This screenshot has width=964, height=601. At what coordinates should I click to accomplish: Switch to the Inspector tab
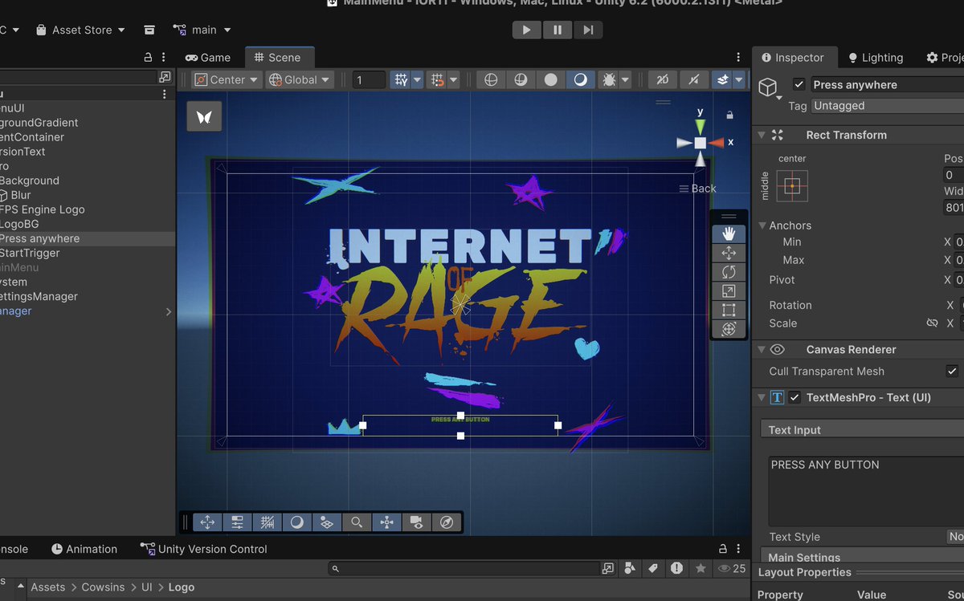tap(793, 58)
